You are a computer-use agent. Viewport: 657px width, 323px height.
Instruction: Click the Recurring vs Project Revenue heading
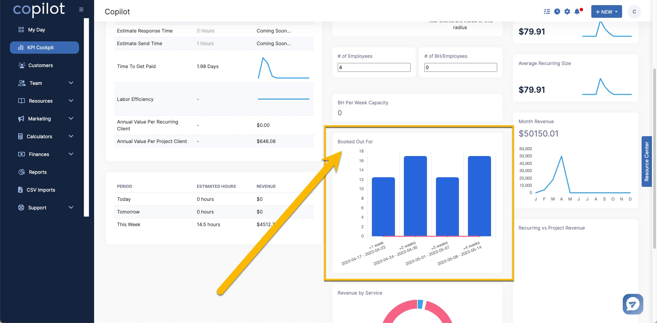pos(552,228)
